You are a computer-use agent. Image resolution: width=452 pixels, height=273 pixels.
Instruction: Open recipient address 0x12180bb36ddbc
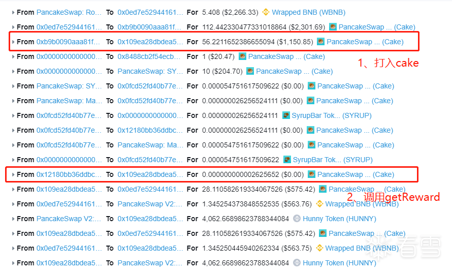[150, 130]
